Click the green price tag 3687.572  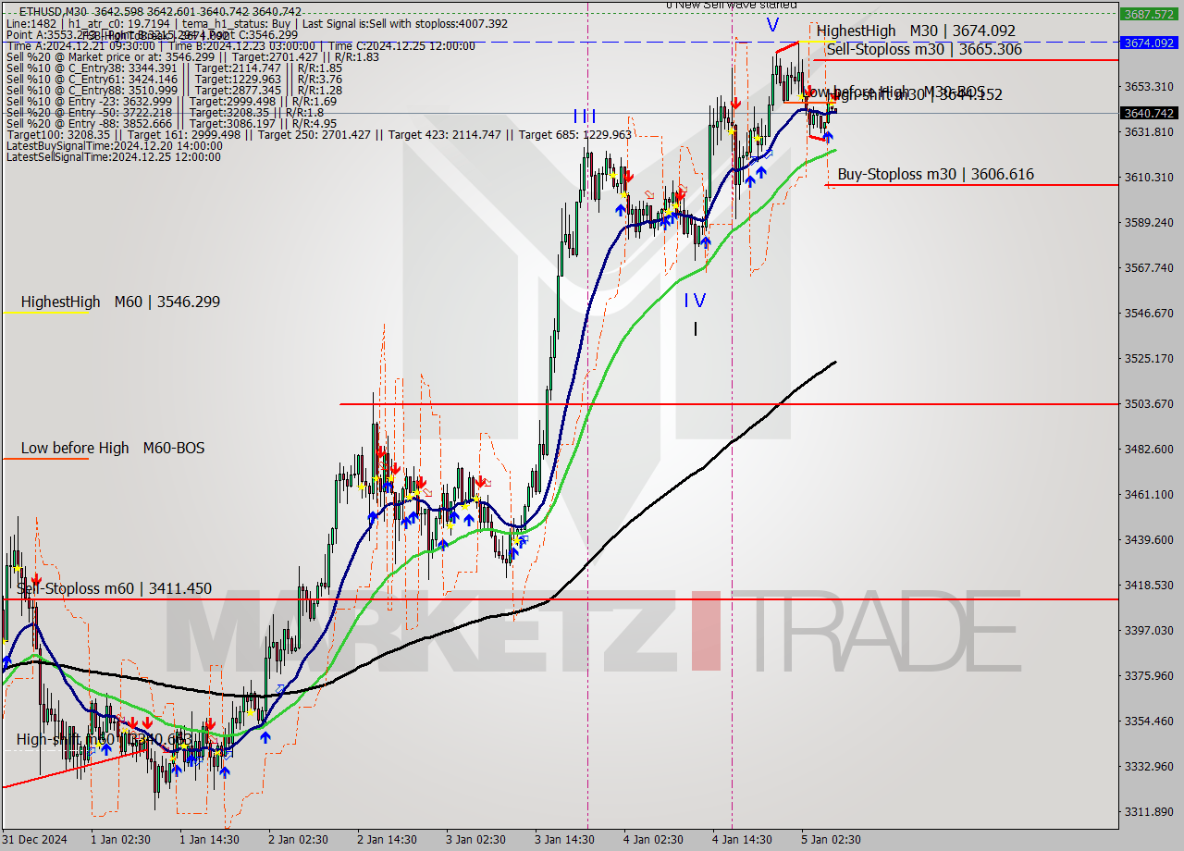click(1148, 14)
